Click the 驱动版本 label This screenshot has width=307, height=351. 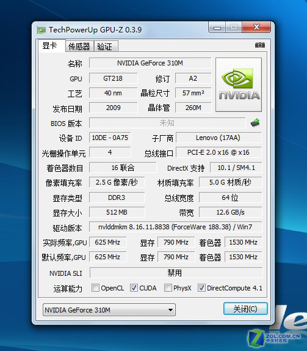pos(68,228)
